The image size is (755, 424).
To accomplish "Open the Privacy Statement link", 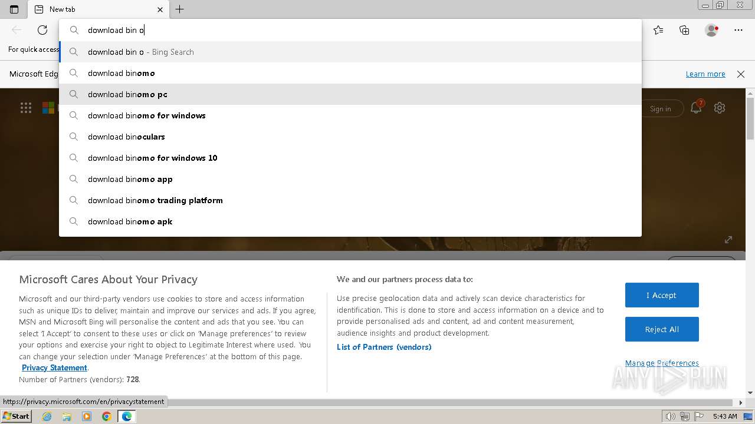I will point(54,367).
